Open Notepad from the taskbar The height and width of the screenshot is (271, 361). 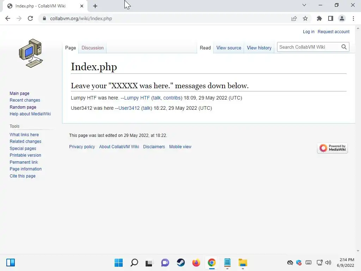click(x=227, y=263)
